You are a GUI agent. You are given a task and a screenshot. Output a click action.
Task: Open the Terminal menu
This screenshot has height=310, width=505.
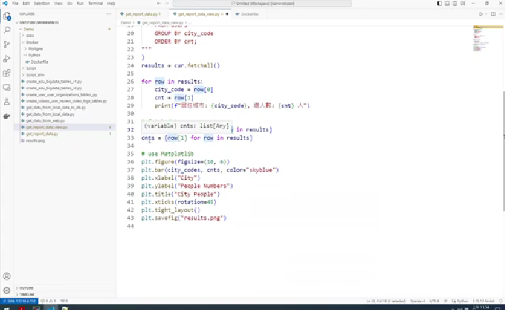[95, 3]
